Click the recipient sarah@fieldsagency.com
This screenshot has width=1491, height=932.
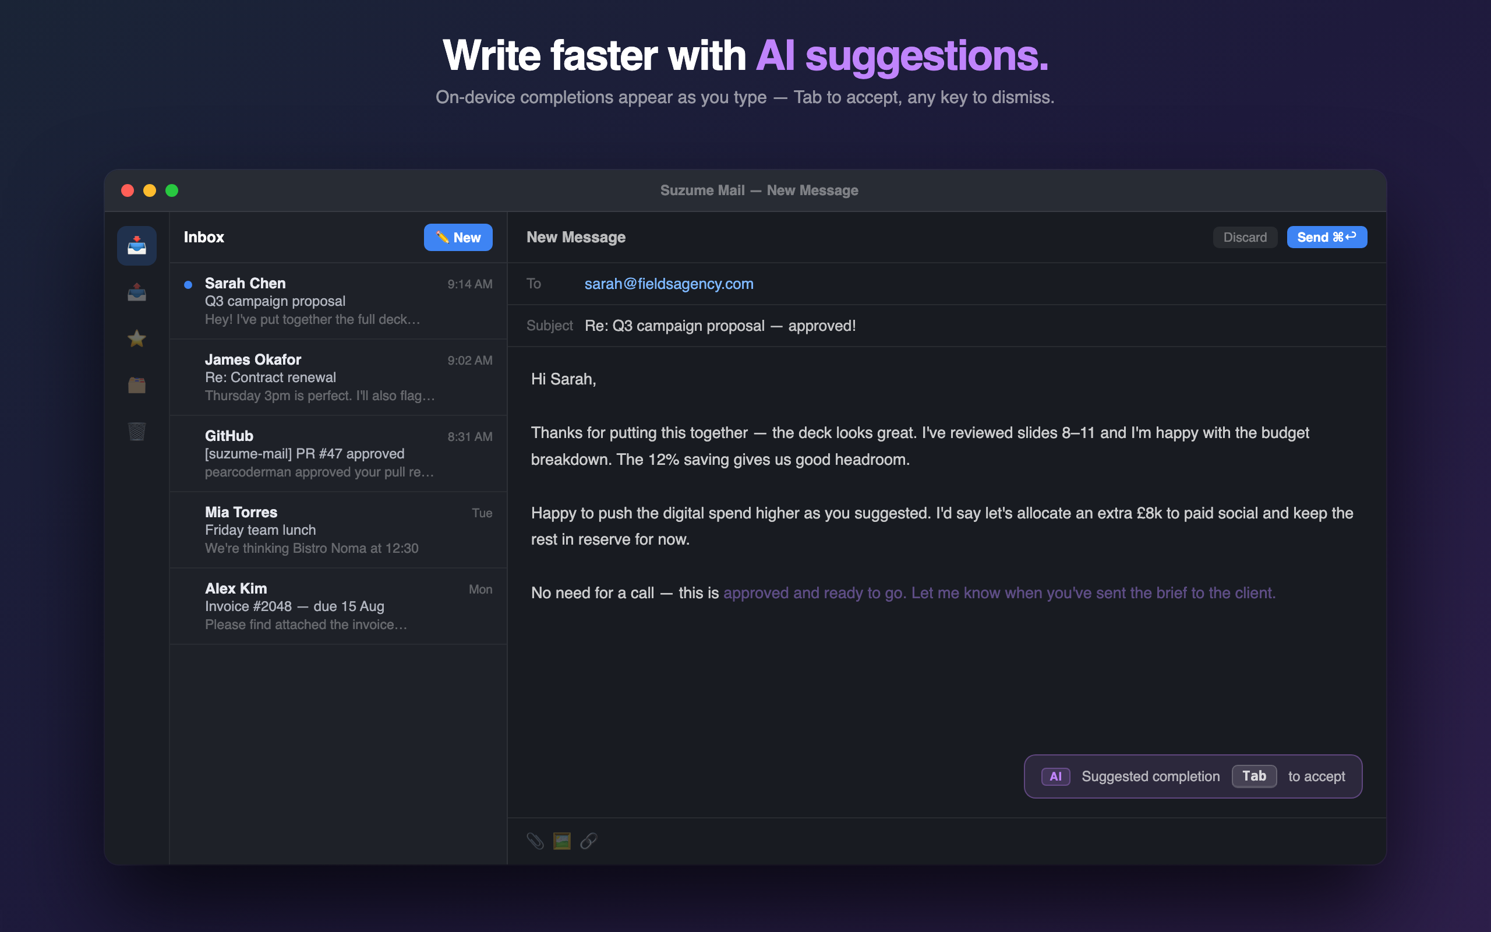point(669,284)
